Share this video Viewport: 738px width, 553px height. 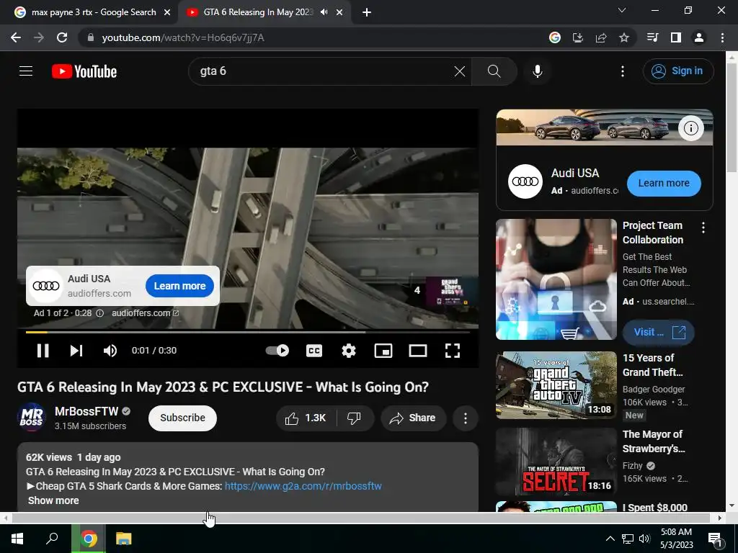(413, 418)
